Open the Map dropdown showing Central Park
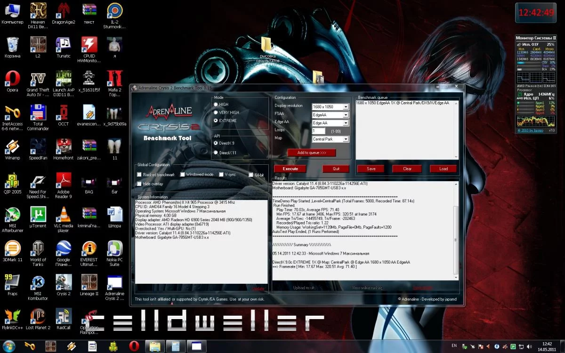 [x=330, y=139]
